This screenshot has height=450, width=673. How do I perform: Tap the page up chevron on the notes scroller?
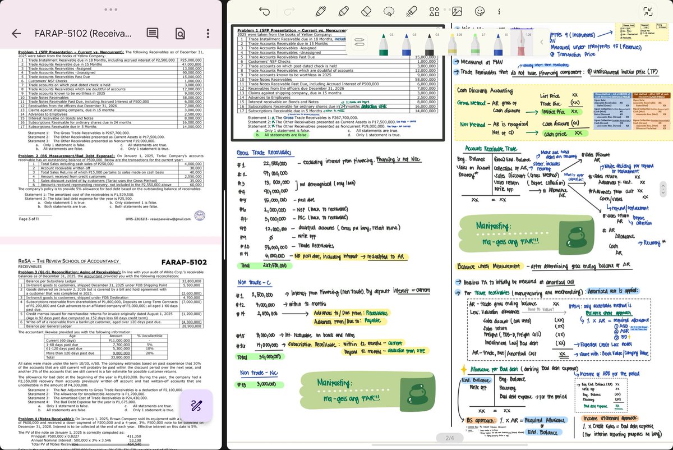[662, 185]
